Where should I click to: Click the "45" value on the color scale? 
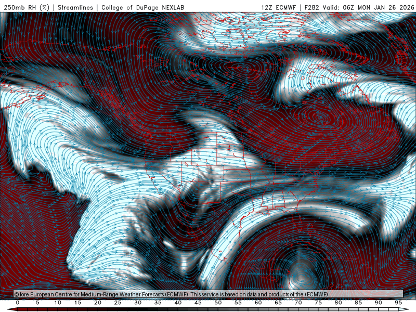point(198,303)
